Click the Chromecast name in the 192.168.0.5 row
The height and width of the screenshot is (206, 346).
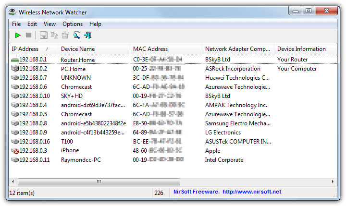76,114
